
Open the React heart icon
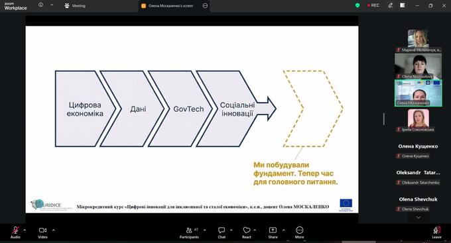point(247,230)
